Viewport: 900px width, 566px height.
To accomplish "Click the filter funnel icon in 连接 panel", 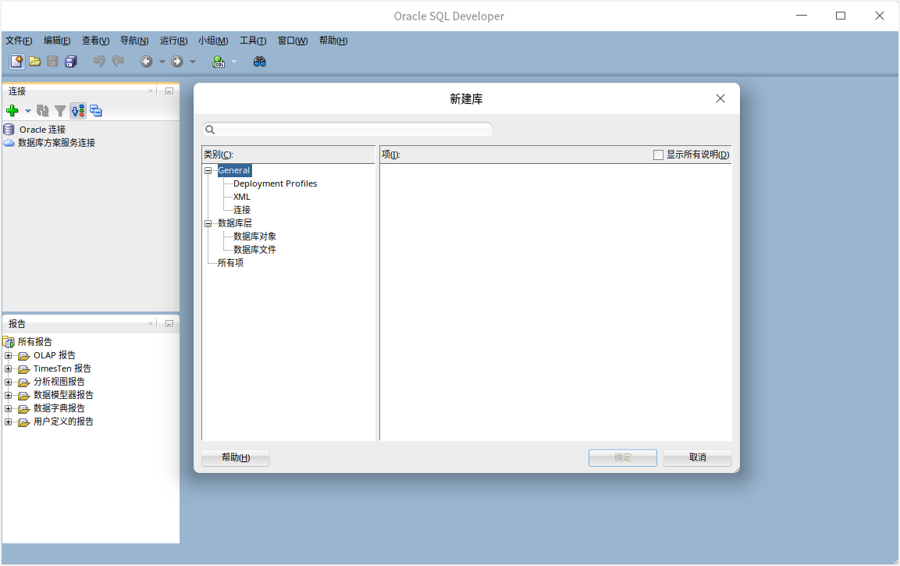I will coord(59,111).
